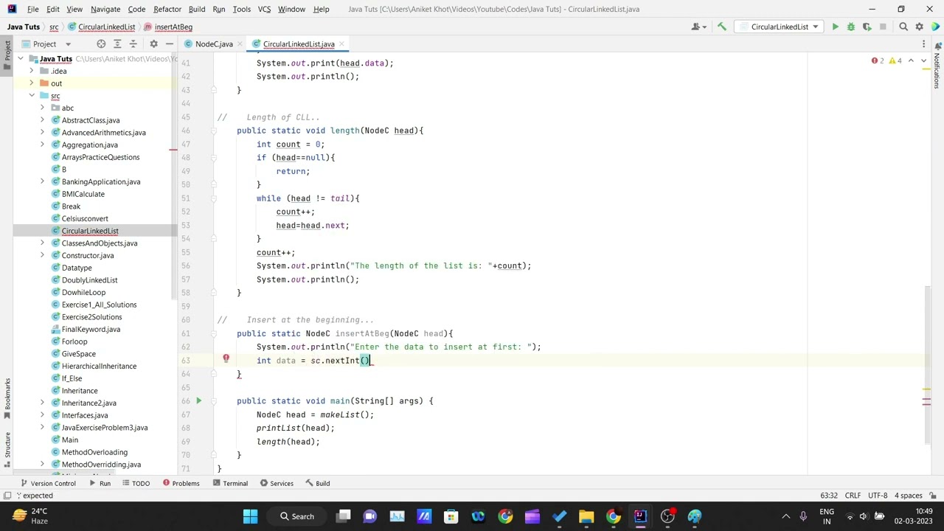Viewport: 944px width, 531px height.
Task: Select opened file locate target icon in Project panel
Action: tap(101, 44)
